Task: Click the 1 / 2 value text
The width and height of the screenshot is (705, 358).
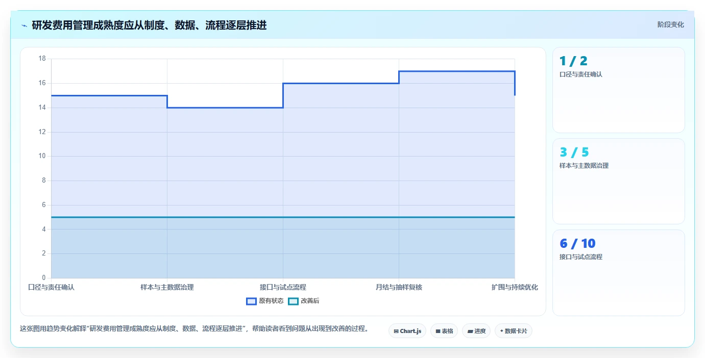Action: coord(573,61)
